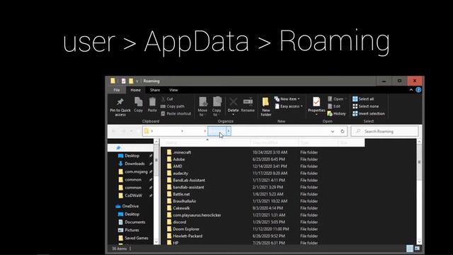This screenshot has height=255, width=453.
Task: Collapse the ribbon using the chevron
Action: click(411, 90)
